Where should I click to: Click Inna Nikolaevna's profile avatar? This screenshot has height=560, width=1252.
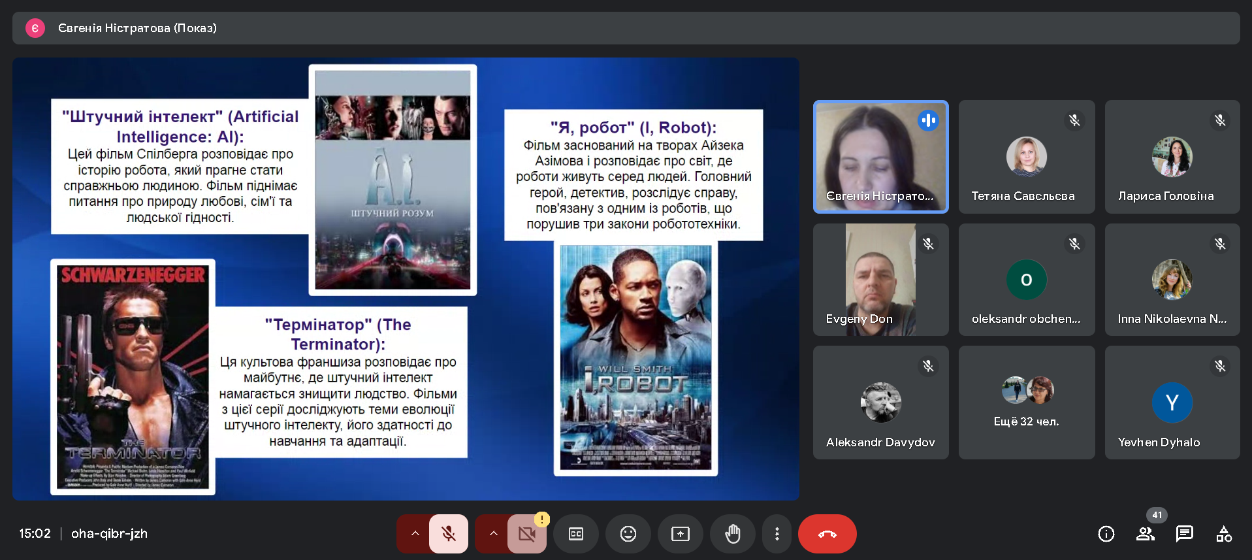(x=1172, y=280)
